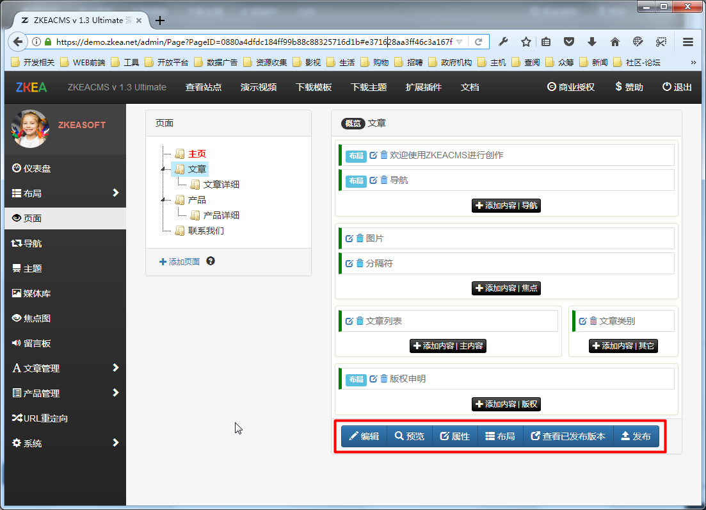Bookmark this page with the star icon

tap(525, 42)
